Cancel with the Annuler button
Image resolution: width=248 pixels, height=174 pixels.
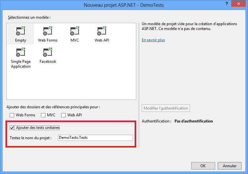pyautogui.click(x=230, y=166)
